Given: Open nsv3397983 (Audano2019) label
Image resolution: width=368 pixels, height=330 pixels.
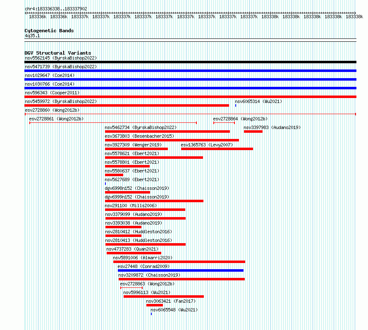Looking at the screenshot, I should [x=272, y=127].
